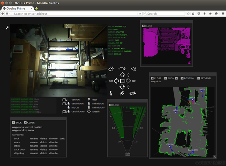Close the radar view panel

tap(114, 105)
